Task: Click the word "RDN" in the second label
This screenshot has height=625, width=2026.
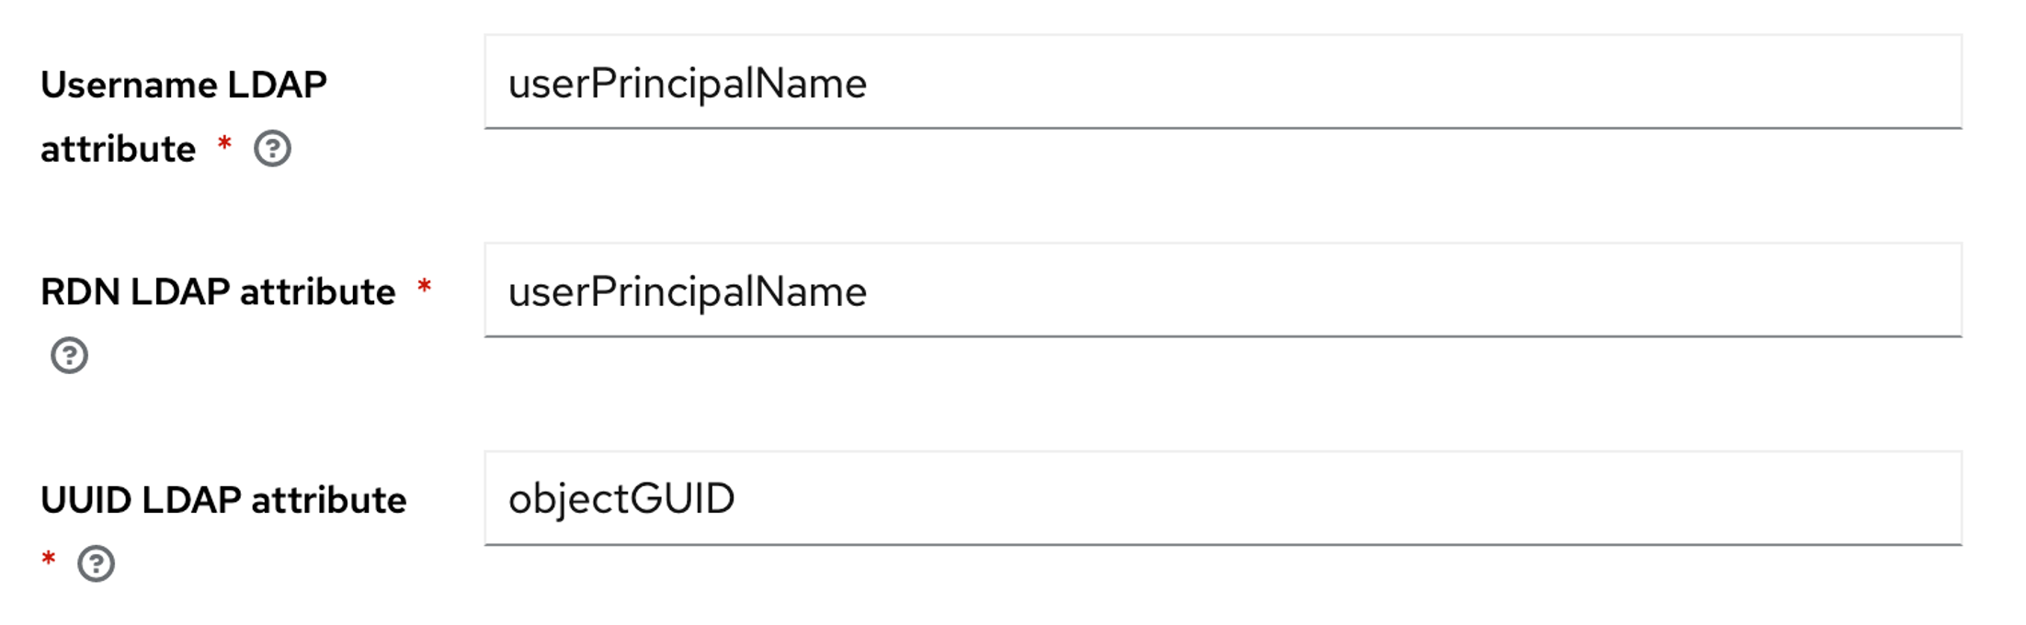Action: coord(79,292)
